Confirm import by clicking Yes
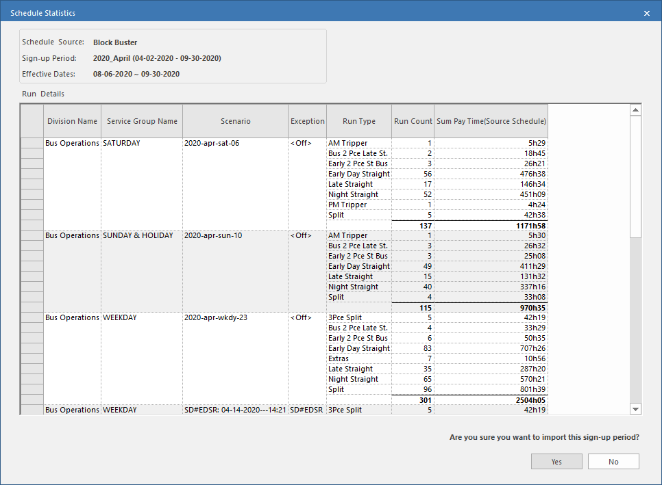Viewport: 662px width, 485px height. click(556, 461)
